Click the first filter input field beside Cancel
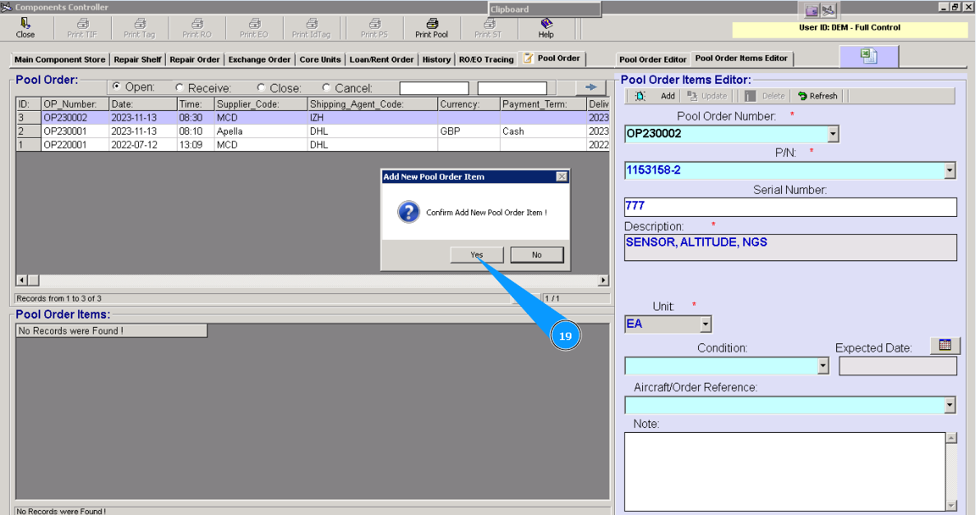 click(434, 89)
